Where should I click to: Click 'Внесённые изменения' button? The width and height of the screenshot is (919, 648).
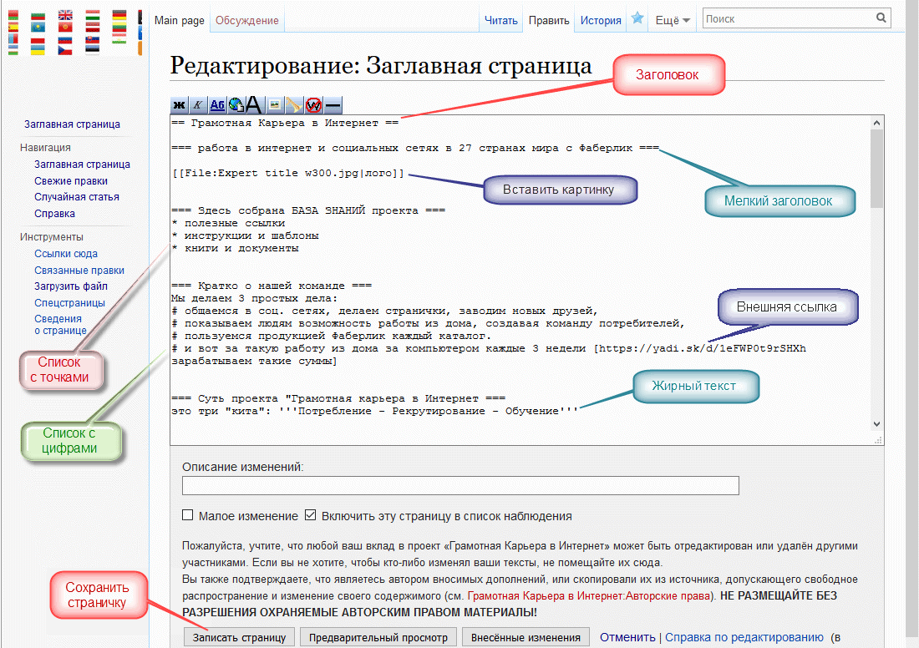[x=526, y=637]
